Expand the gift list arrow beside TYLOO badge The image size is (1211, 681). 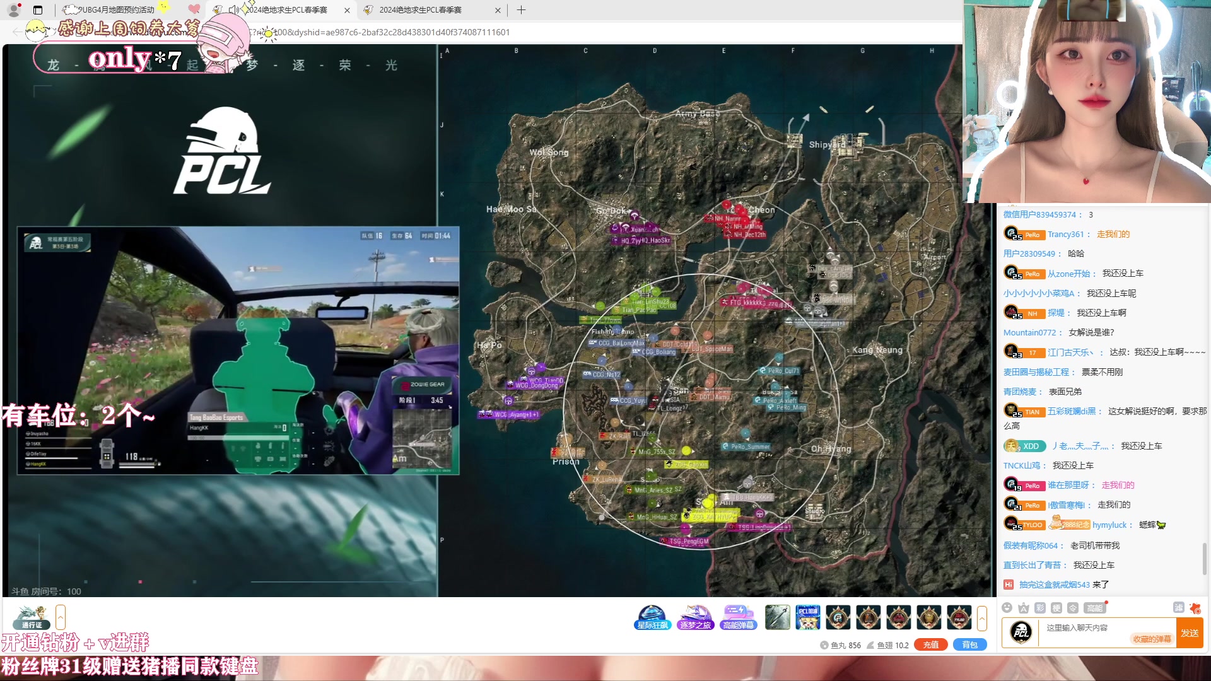pos(982,618)
